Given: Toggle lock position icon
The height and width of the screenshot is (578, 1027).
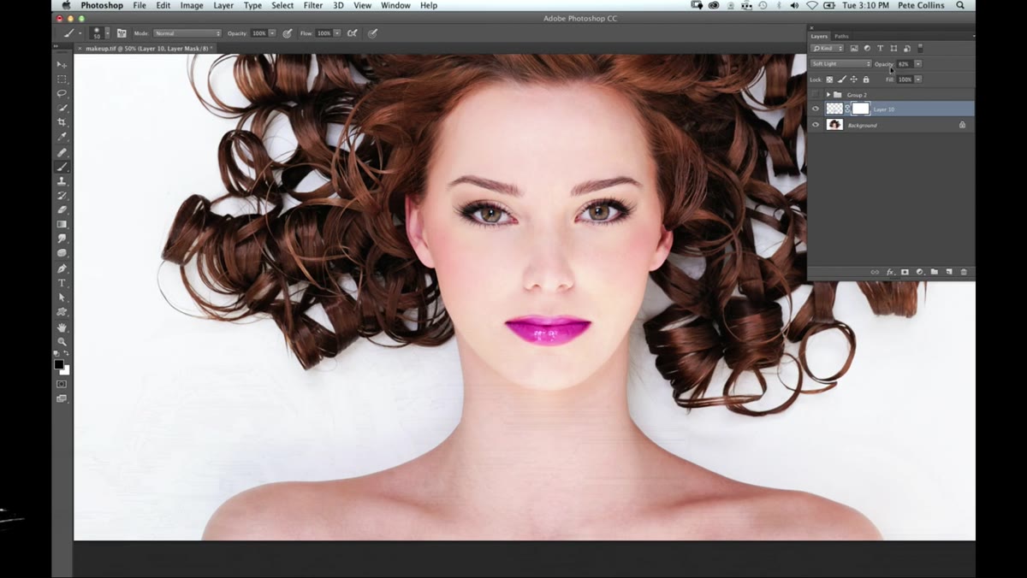Looking at the screenshot, I should click(854, 80).
